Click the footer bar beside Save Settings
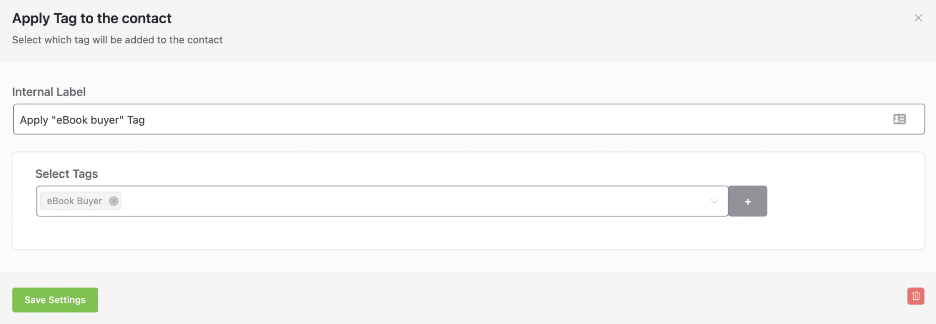 [457, 299]
